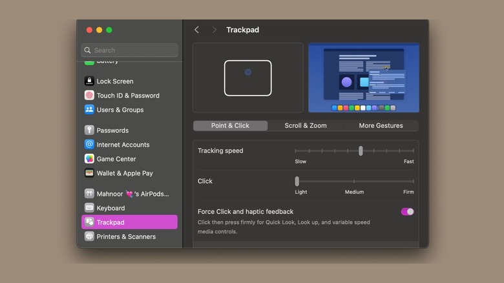The height and width of the screenshot is (283, 504).
Task: Click the Lock Screen icon in sidebar
Action: [89, 81]
